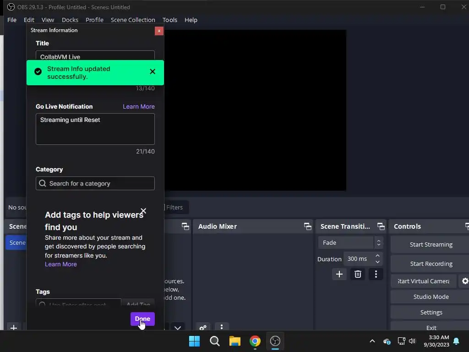The height and width of the screenshot is (352, 469).
Task: Click Exit in Controls
Action: pos(431,327)
